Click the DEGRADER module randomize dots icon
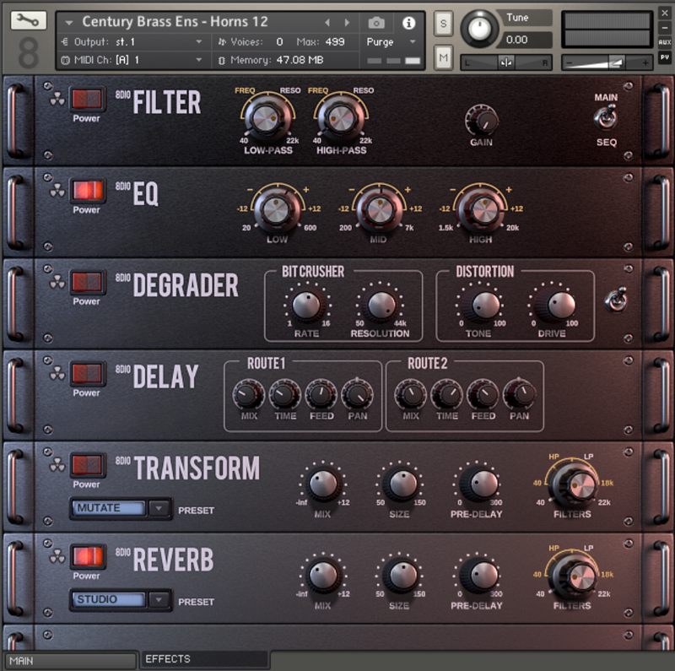 point(57,283)
